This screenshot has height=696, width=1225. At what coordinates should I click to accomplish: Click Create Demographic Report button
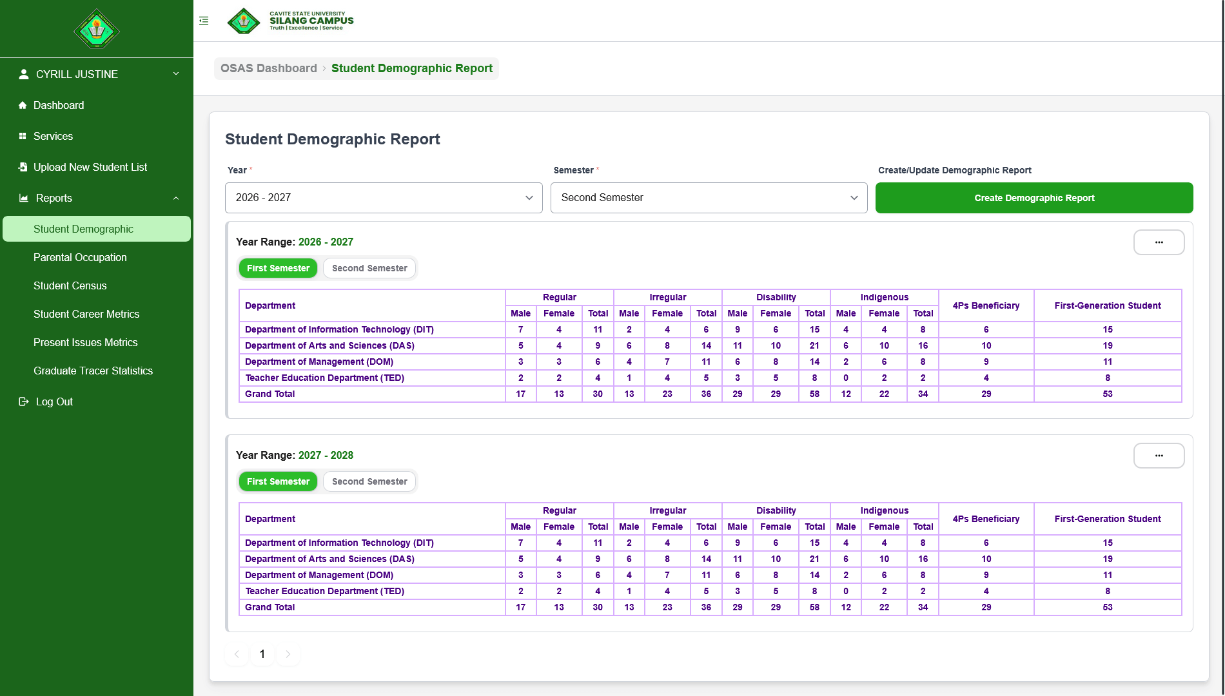click(1034, 198)
